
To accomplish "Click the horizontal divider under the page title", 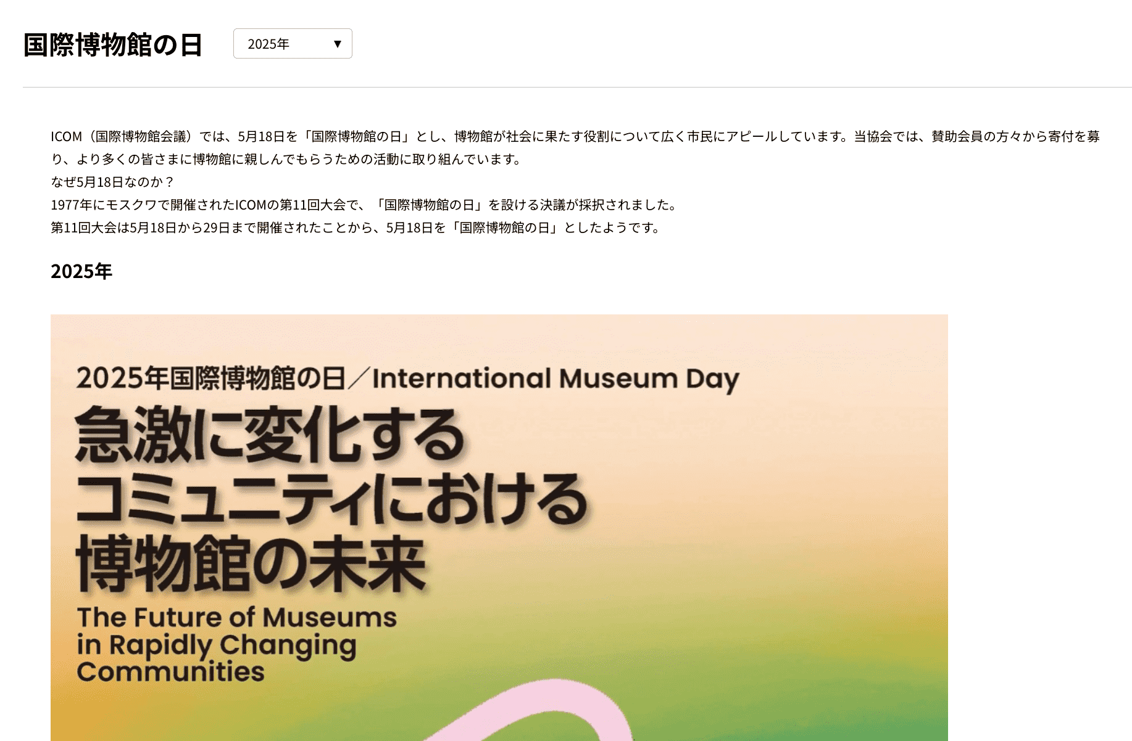I will point(566,86).
